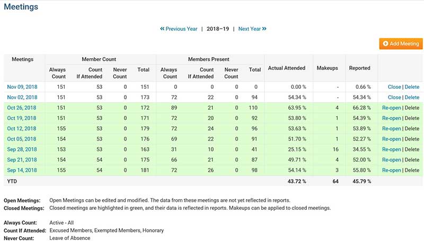The height and width of the screenshot is (242, 424).
Task: Delete the Oct 19, 2018 meeting
Action: [412, 118]
